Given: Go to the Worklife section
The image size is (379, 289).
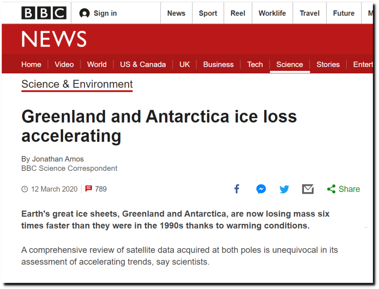Looking at the screenshot, I should 272,13.
